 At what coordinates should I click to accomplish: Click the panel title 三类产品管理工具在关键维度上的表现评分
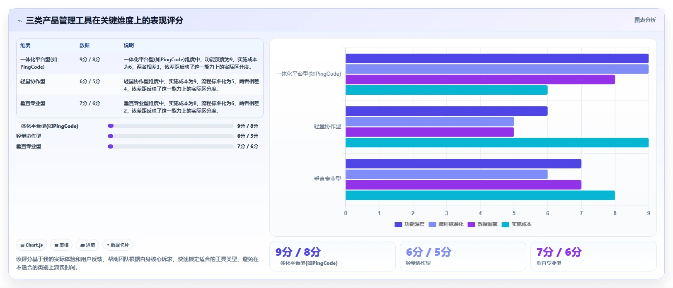point(104,20)
